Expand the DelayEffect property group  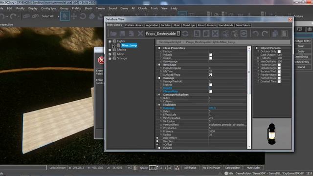(x=157, y=138)
